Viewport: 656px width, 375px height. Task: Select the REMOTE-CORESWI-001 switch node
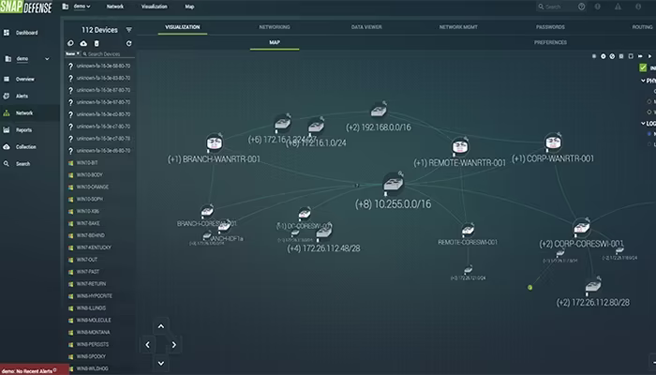click(x=468, y=230)
